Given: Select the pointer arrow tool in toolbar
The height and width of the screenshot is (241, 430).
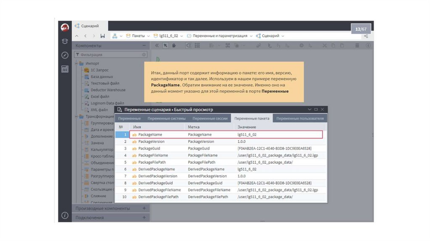Looking at the screenshot, I should click(165, 46).
